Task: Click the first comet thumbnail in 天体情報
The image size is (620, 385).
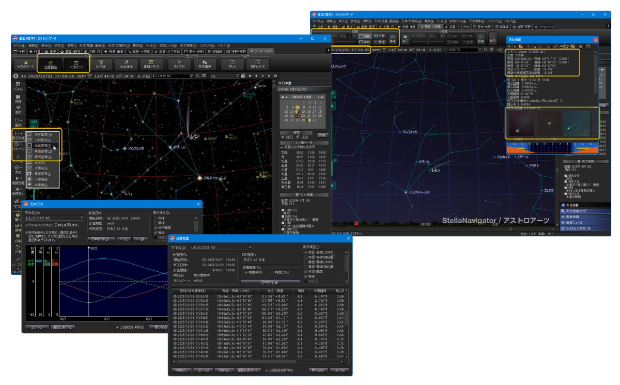Action: [x=522, y=124]
